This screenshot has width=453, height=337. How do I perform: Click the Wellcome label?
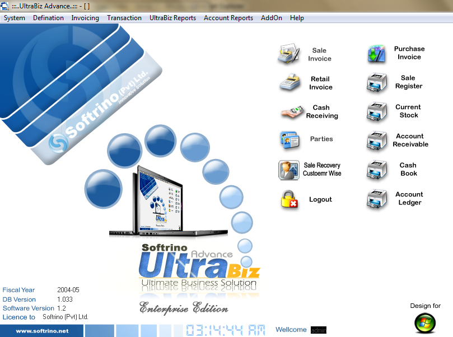click(x=291, y=330)
